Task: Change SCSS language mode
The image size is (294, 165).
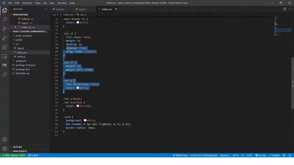Action: pos(249,155)
